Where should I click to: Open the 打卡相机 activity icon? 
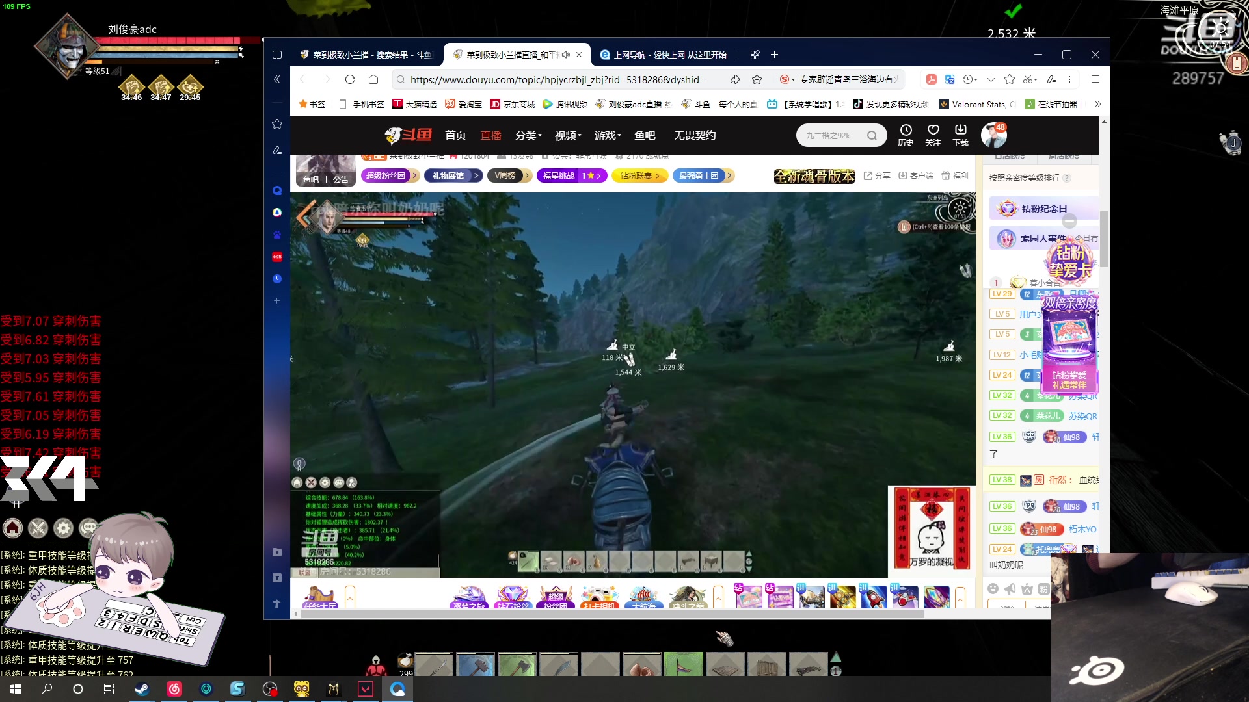click(x=599, y=597)
